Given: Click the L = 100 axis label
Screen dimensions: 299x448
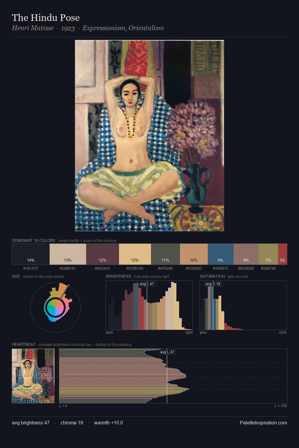Looking at the screenshot, I should (x=281, y=406).
